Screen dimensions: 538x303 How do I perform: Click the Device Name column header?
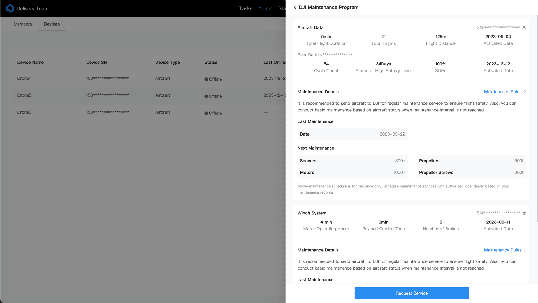tap(31, 62)
